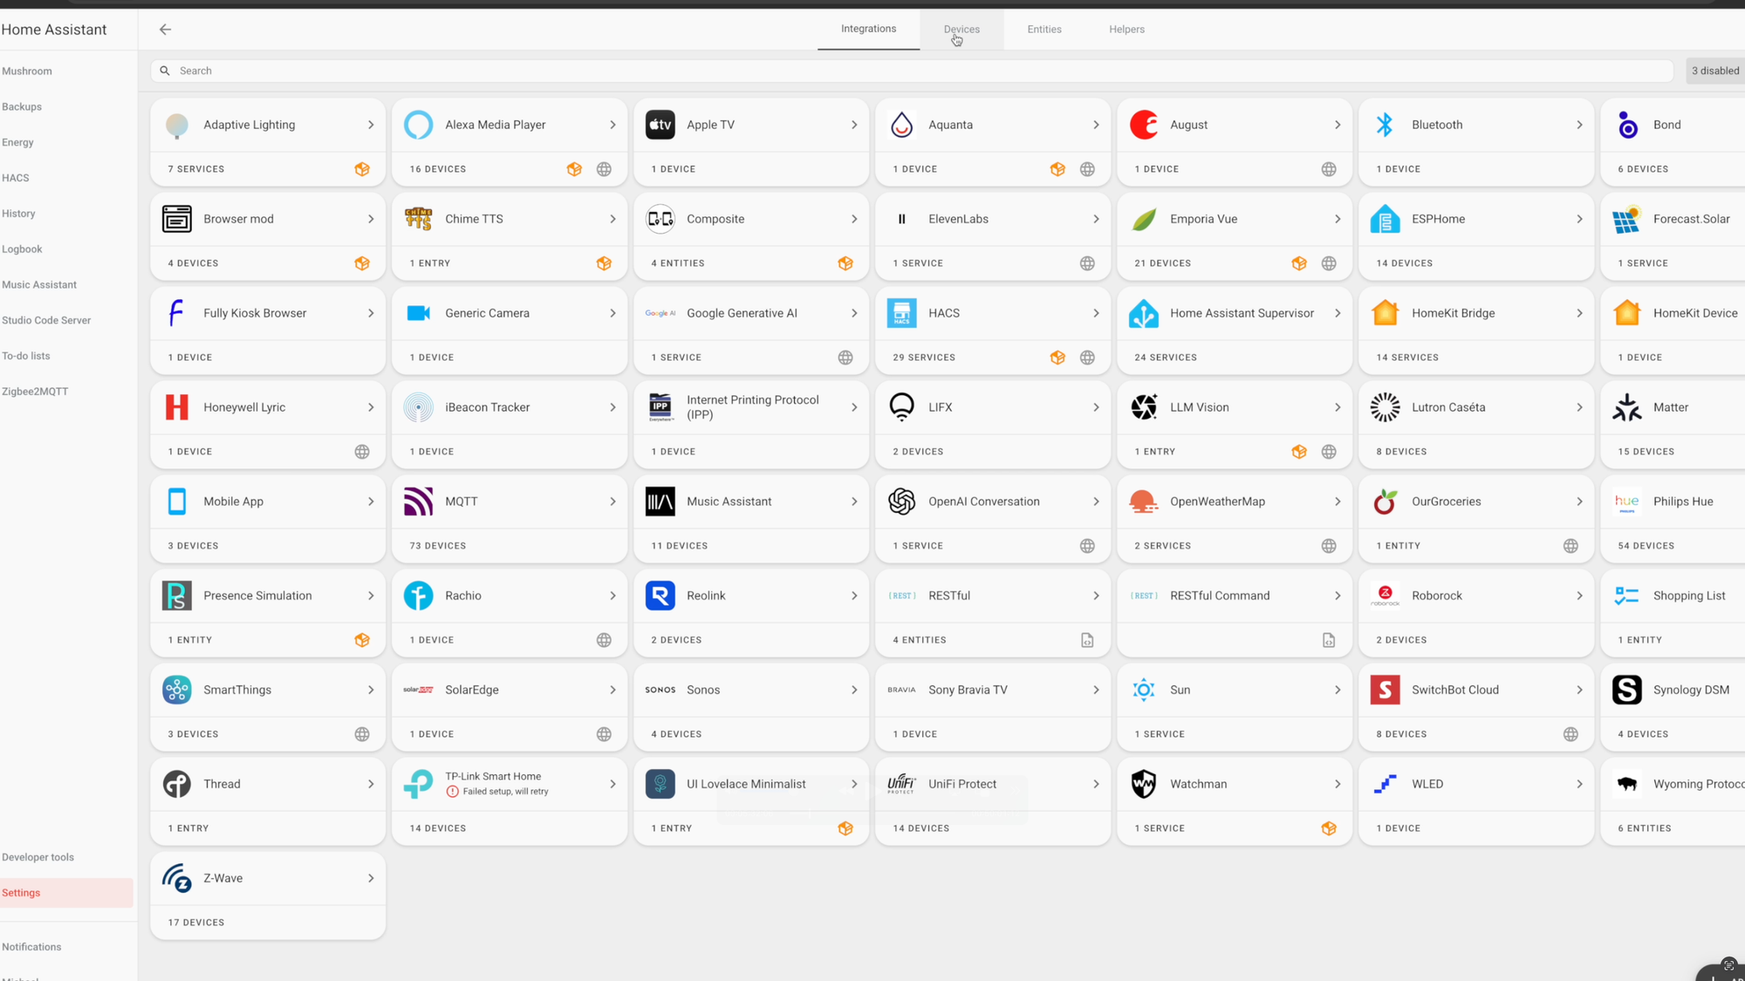1745x981 pixels.
Task: Click the Watchman shield icon
Action: (x=1144, y=784)
